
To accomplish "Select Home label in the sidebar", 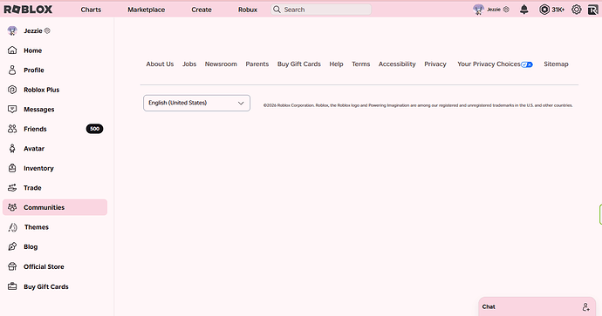I will tap(32, 50).
